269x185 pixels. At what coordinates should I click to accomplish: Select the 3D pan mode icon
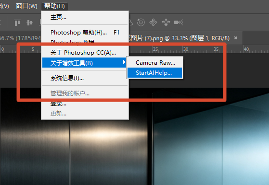tap(153, 23)
